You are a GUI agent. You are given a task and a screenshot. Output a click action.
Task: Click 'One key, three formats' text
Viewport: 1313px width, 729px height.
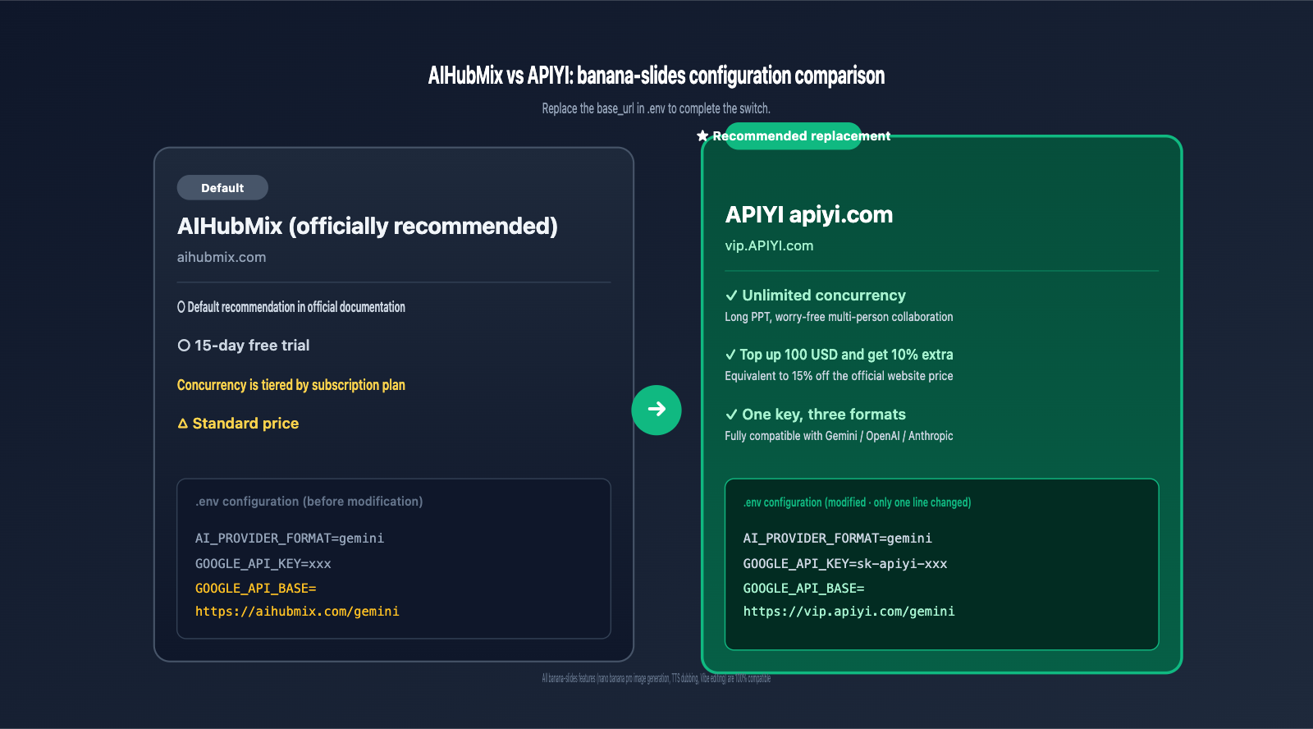tap(824, 415)
